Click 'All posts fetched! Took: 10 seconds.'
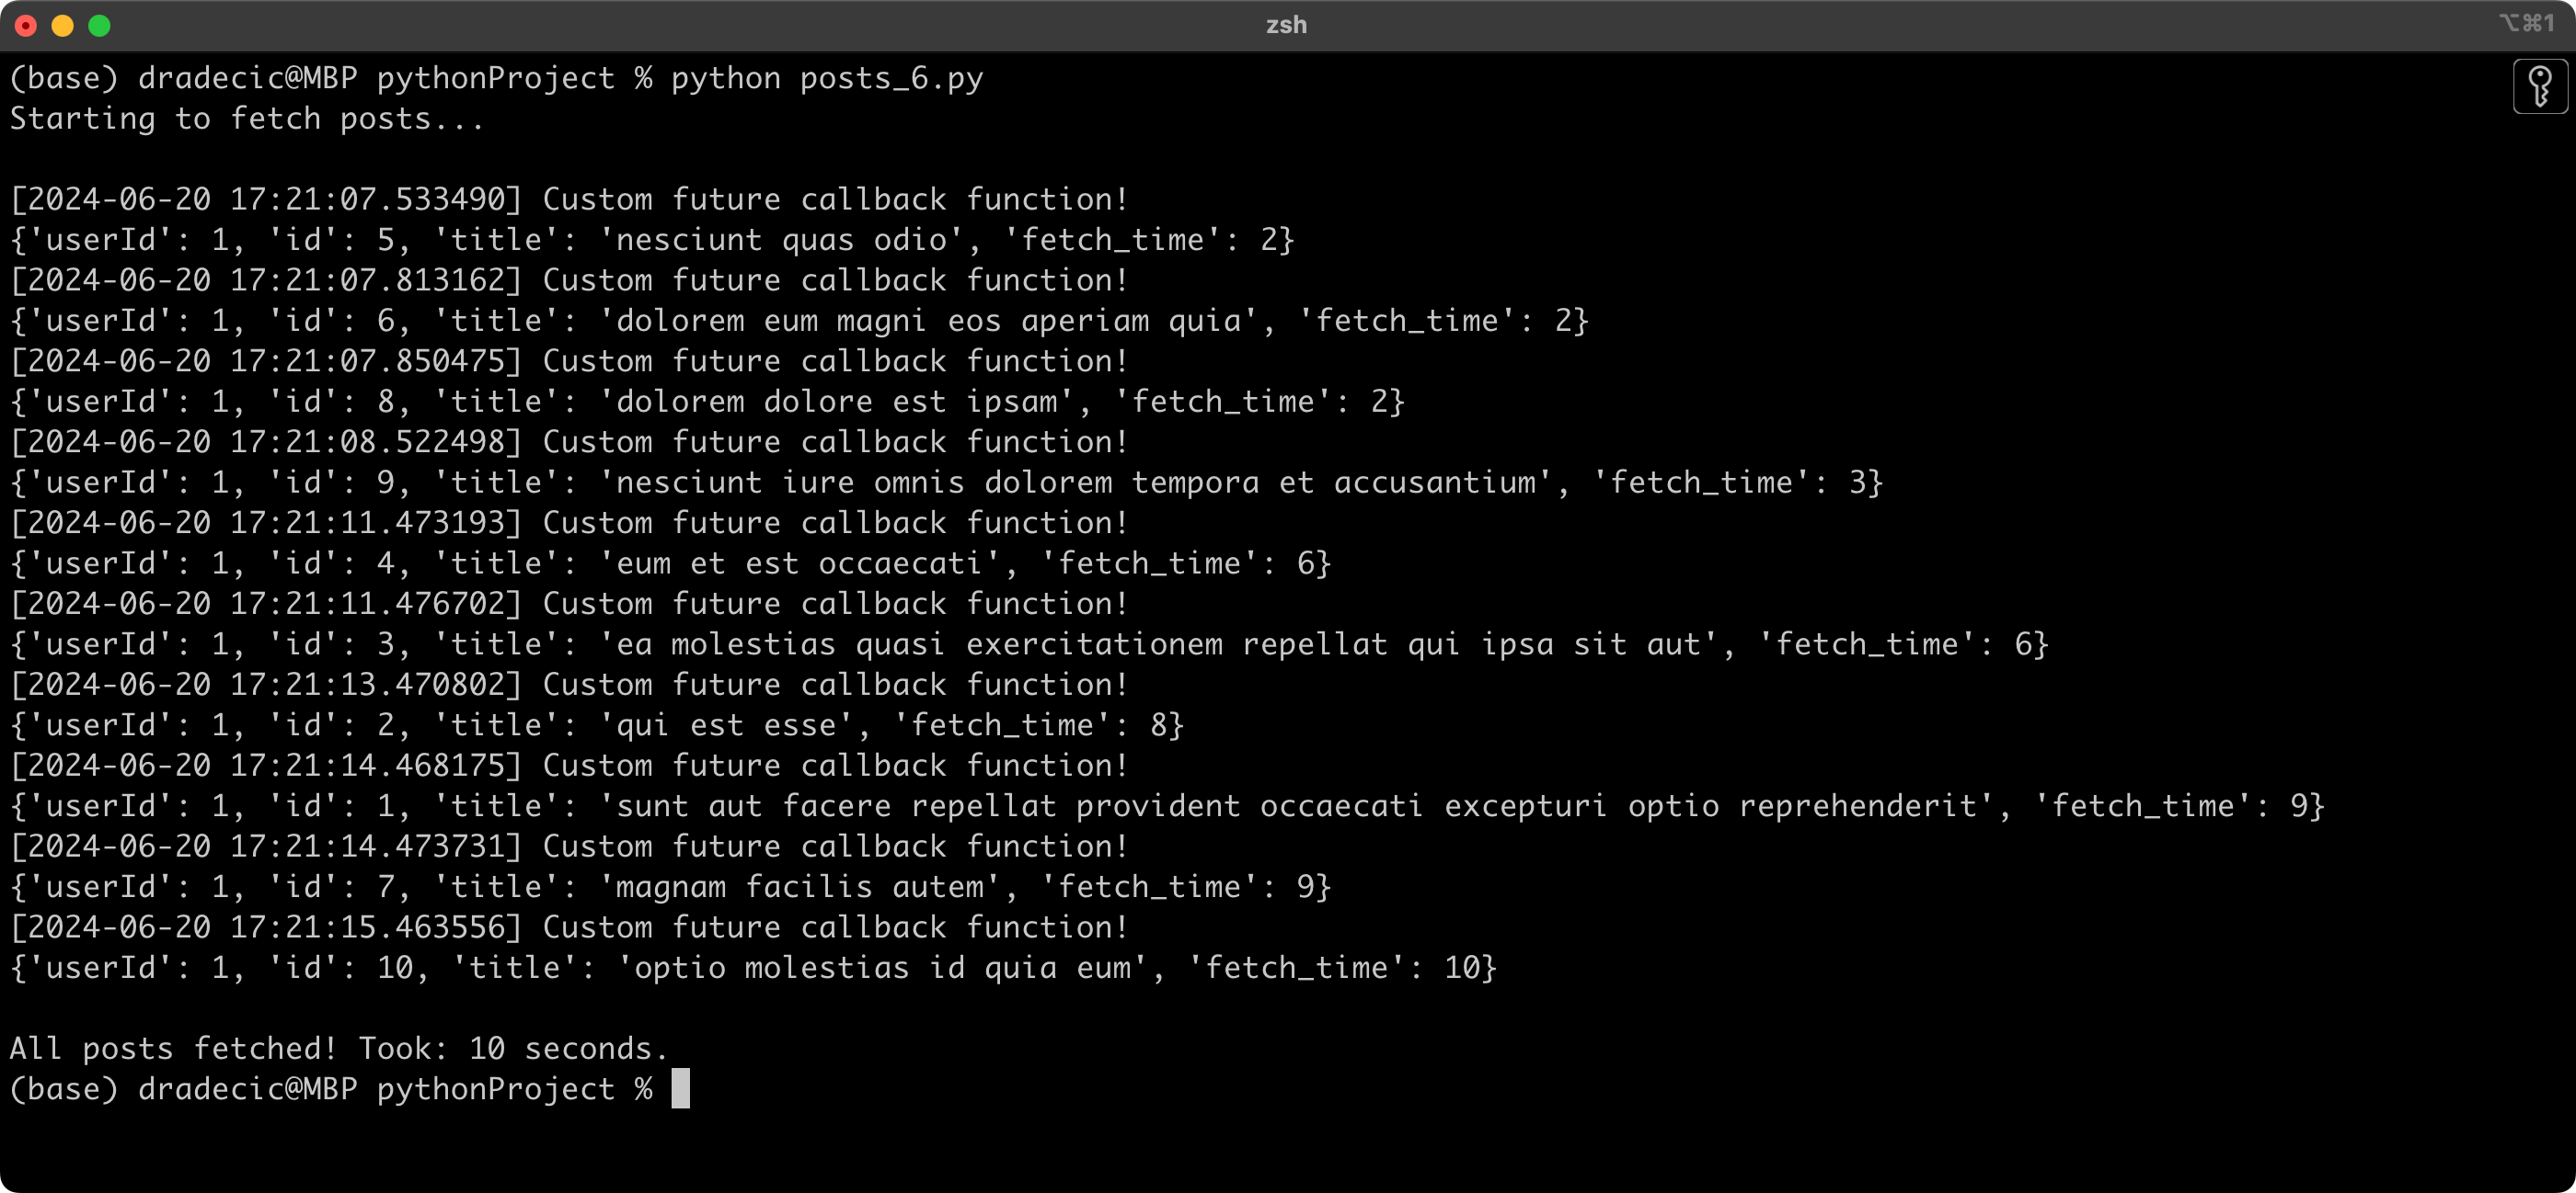 (x=338, y=1048)
